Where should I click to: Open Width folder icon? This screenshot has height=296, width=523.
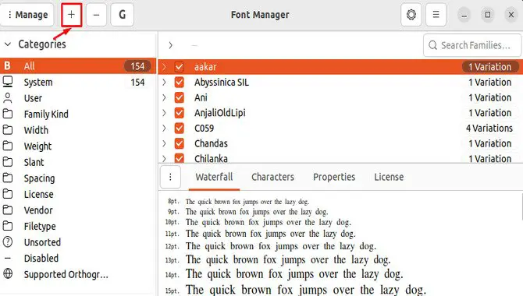click(x=8, y=130)
